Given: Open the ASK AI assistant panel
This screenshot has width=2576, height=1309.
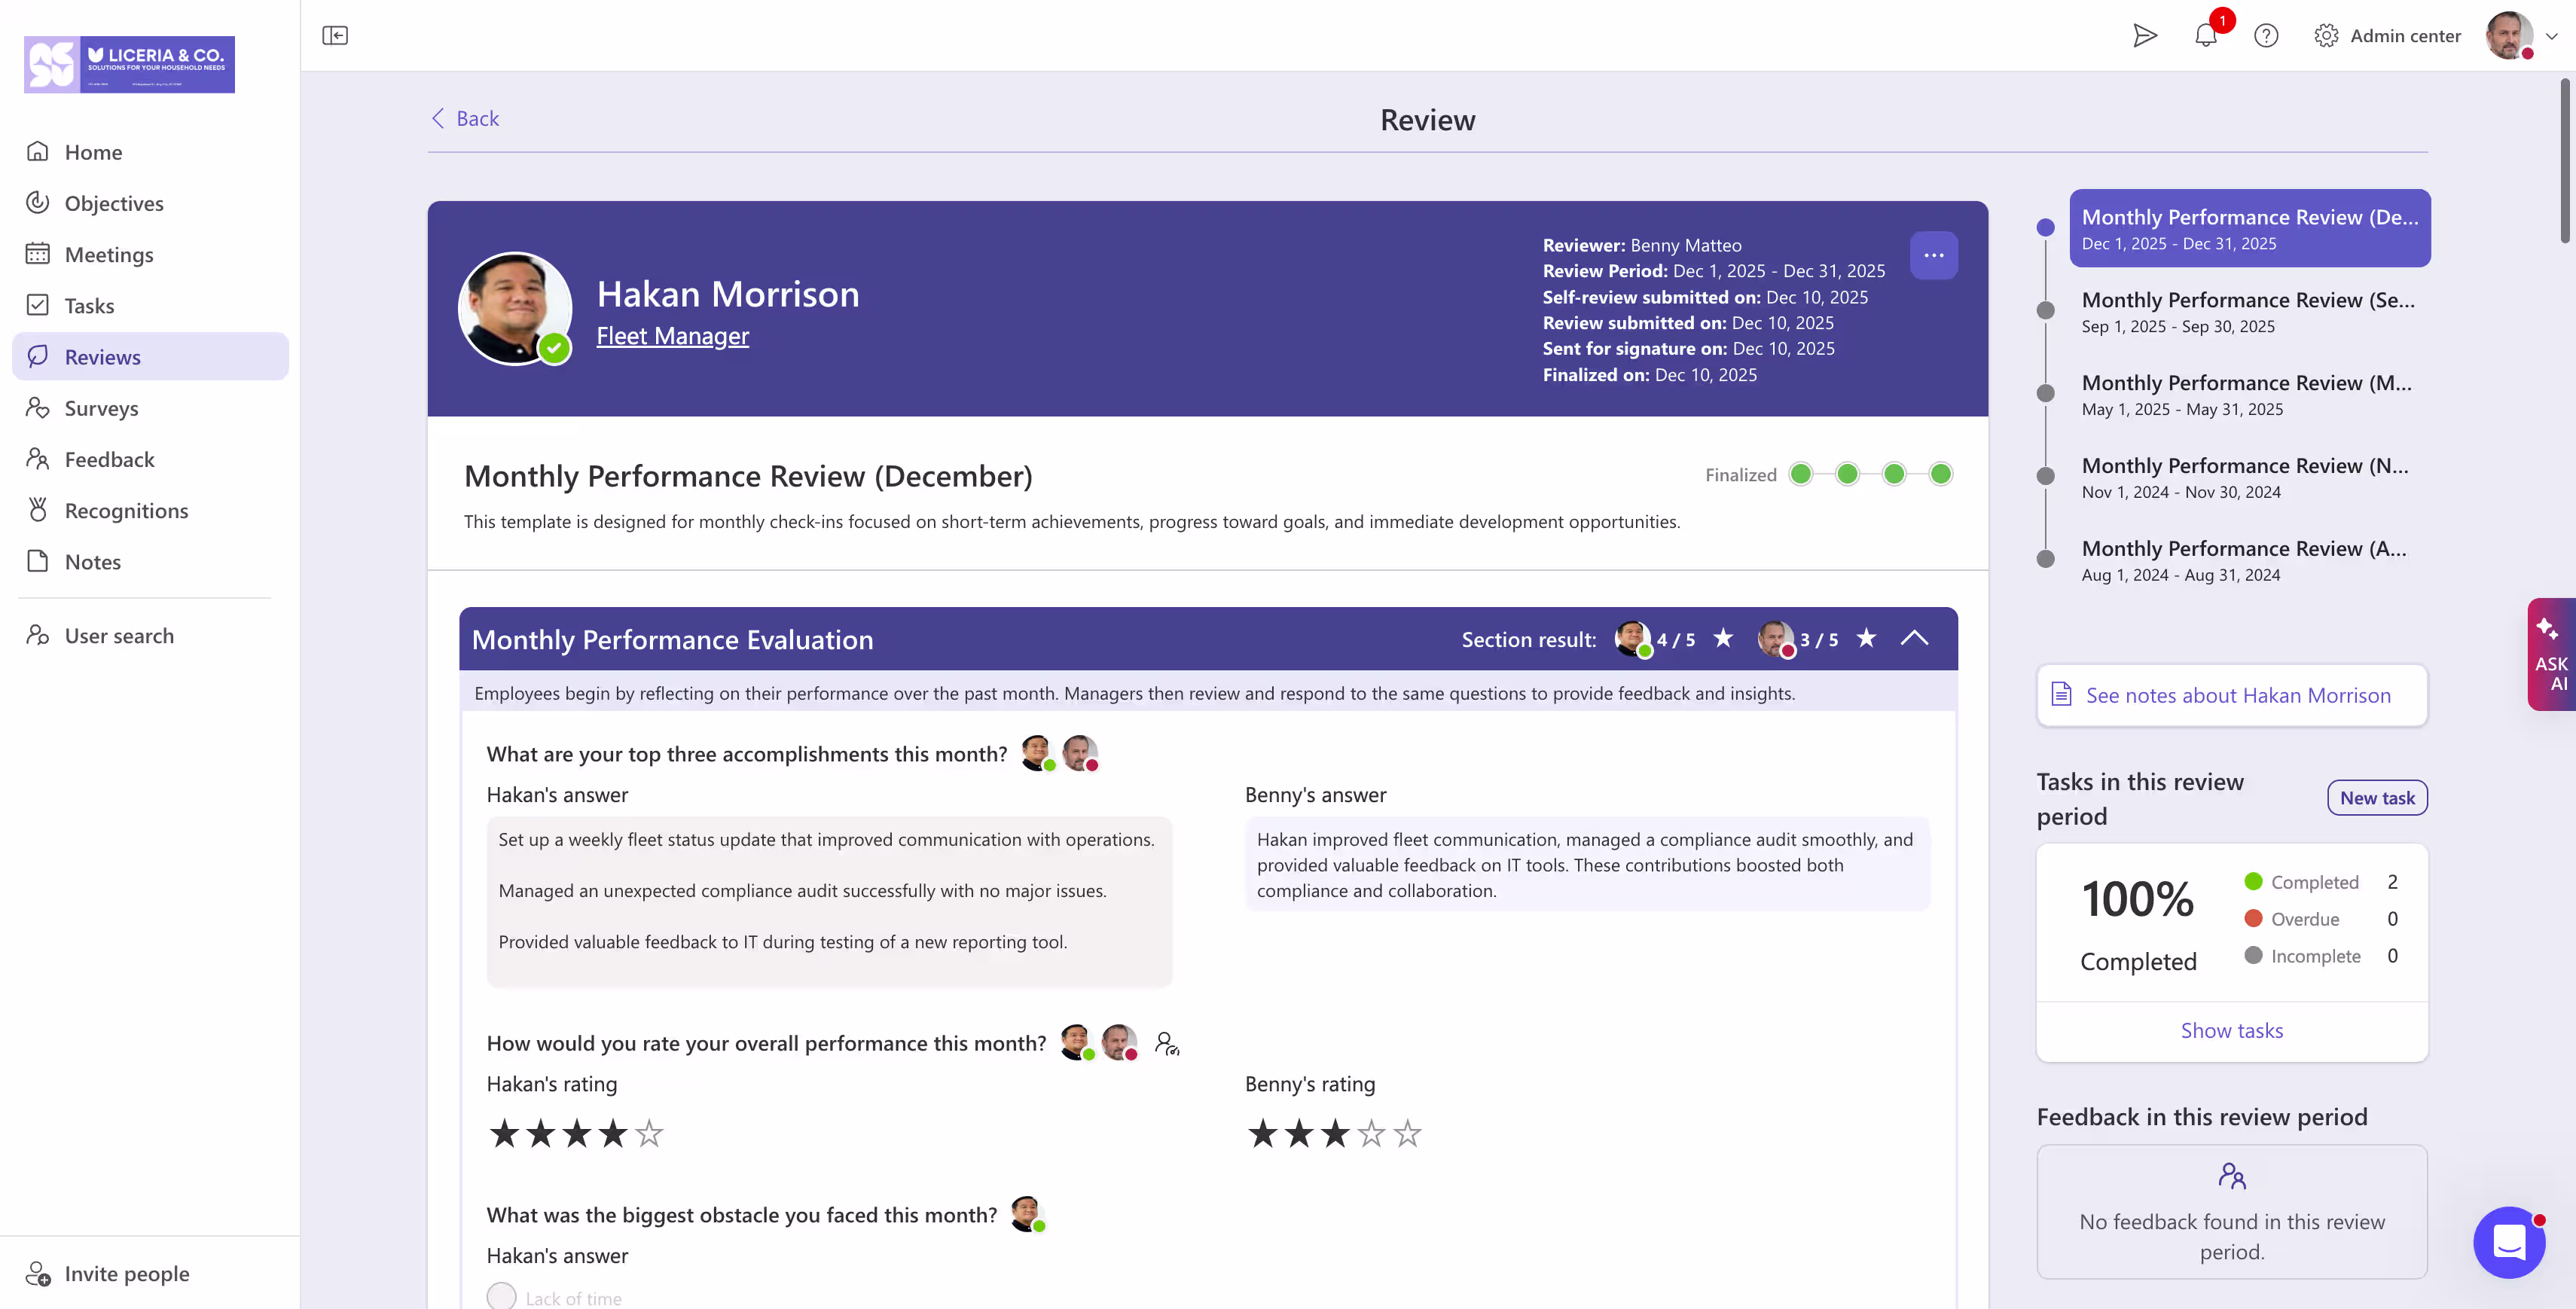Looking at the screenshot, I should 2550,654.
